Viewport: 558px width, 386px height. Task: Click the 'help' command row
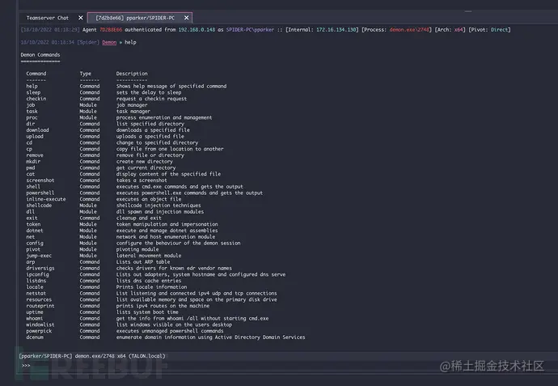126,86
